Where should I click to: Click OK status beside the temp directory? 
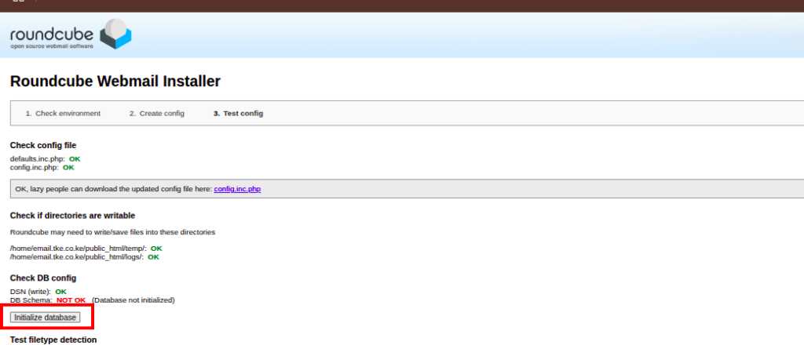click(x=156, y=249)
